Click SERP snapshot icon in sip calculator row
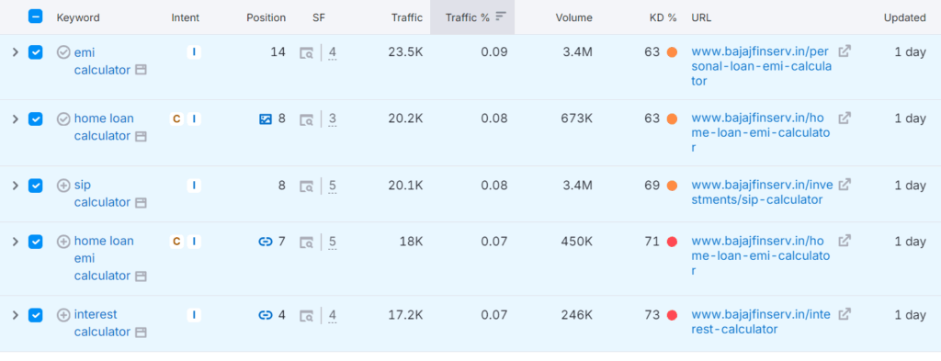Screen dimensions: 941x361 (306, 186)
